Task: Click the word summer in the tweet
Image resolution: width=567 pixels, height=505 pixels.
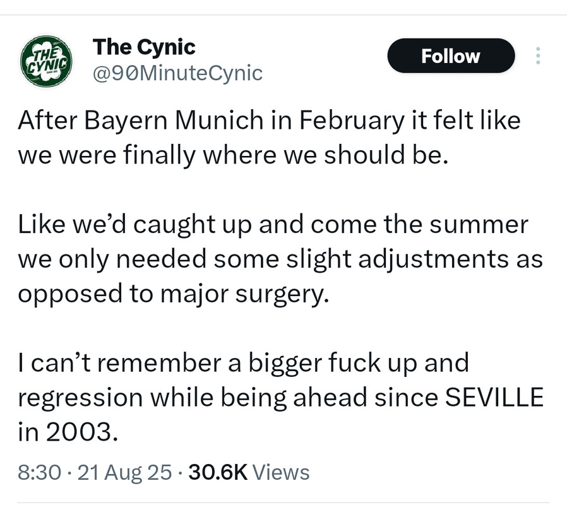Action: (x=479, y=225)
